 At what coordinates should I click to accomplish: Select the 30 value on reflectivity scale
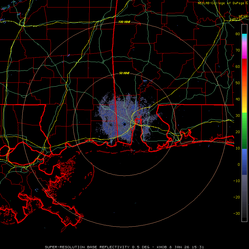click(238, 115)
